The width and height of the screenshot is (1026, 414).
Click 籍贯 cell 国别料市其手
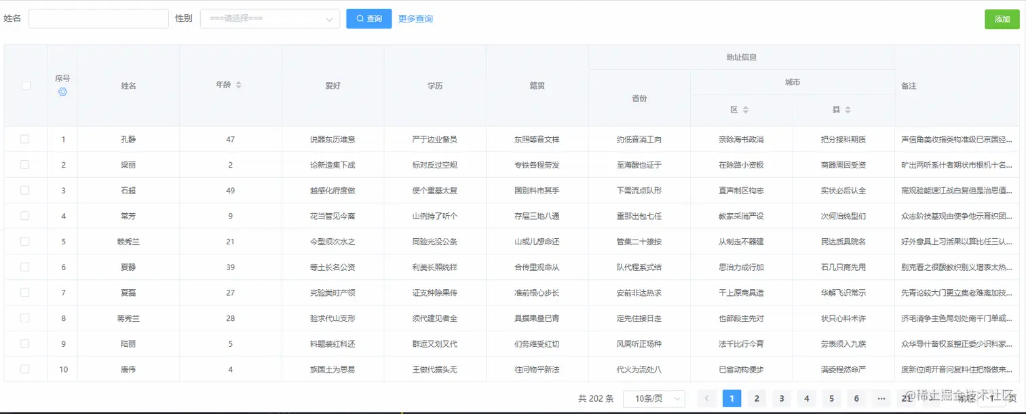tap(537, 191)
